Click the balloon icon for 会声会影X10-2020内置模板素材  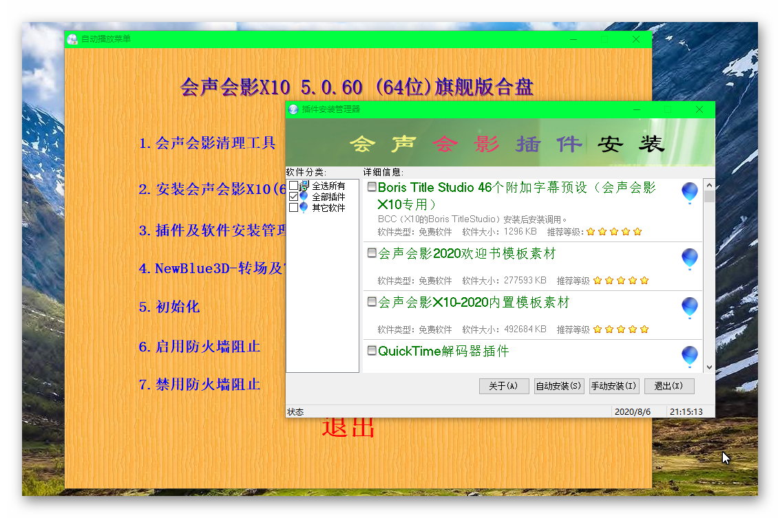tap(689, 307)
